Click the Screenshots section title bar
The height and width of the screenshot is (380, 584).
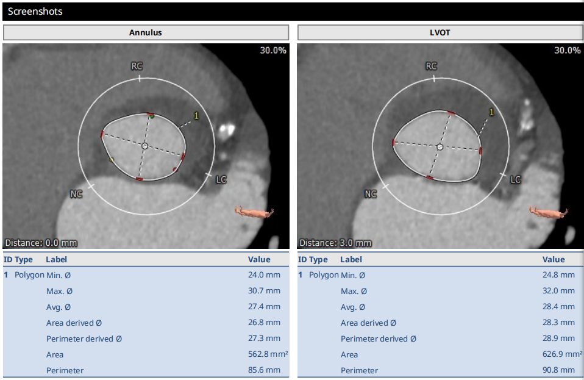292,12
